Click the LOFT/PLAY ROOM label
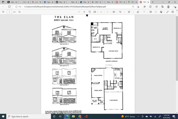Image resolution: width=178 pixels, height=119 pixels. (x=113, y=51)
